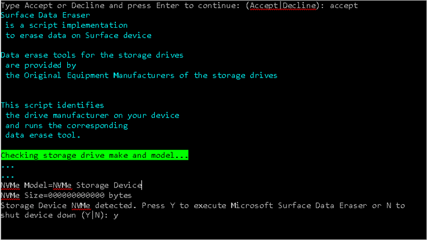Click the typed "y" answer at prompt end
This screenshot has width=427, height=240.
pyautogui.click(x=116, y=215)
